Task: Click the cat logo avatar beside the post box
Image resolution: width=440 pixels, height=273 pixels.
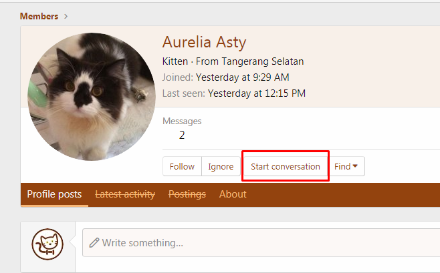Action: [x=47, y=244]
